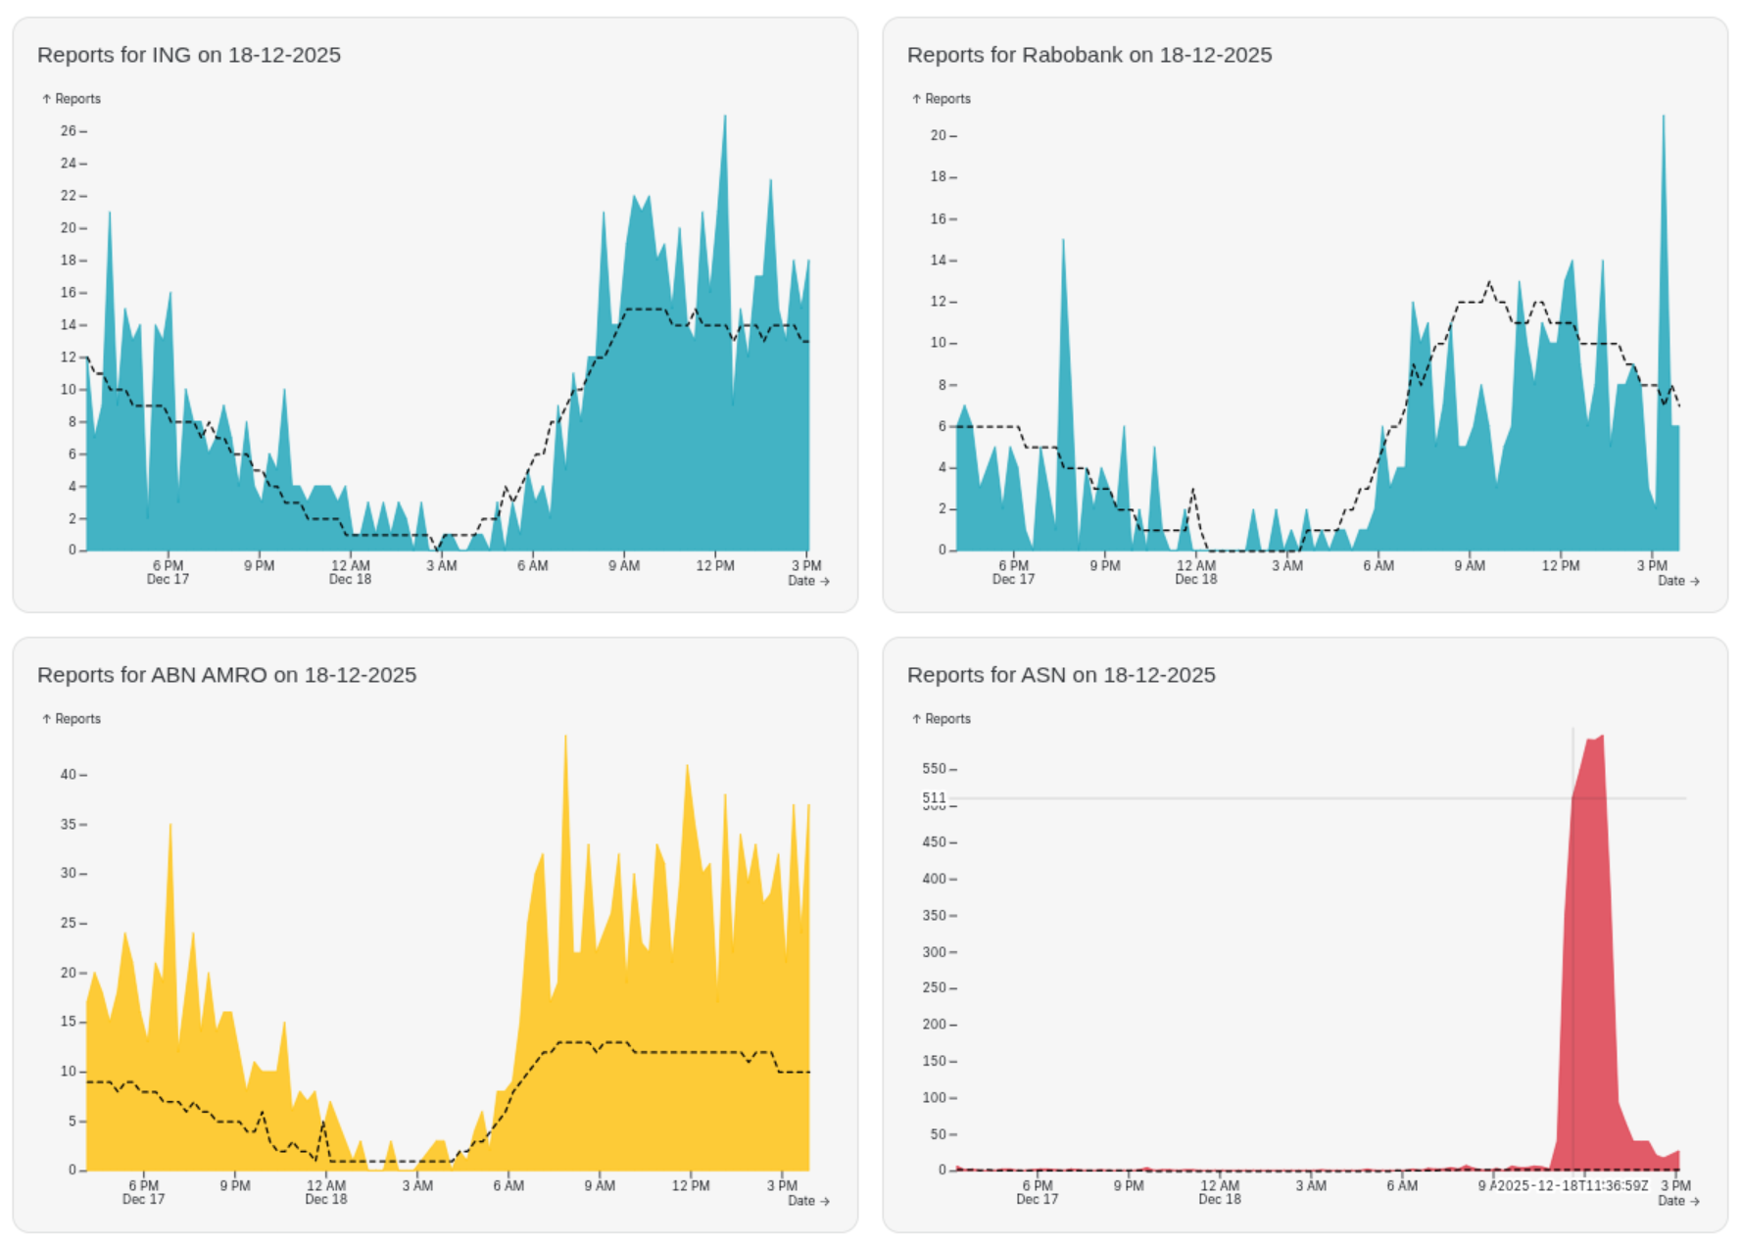
Task: Click the "Reports for ING on 18-12-2025" title
Action: point(189,55)
